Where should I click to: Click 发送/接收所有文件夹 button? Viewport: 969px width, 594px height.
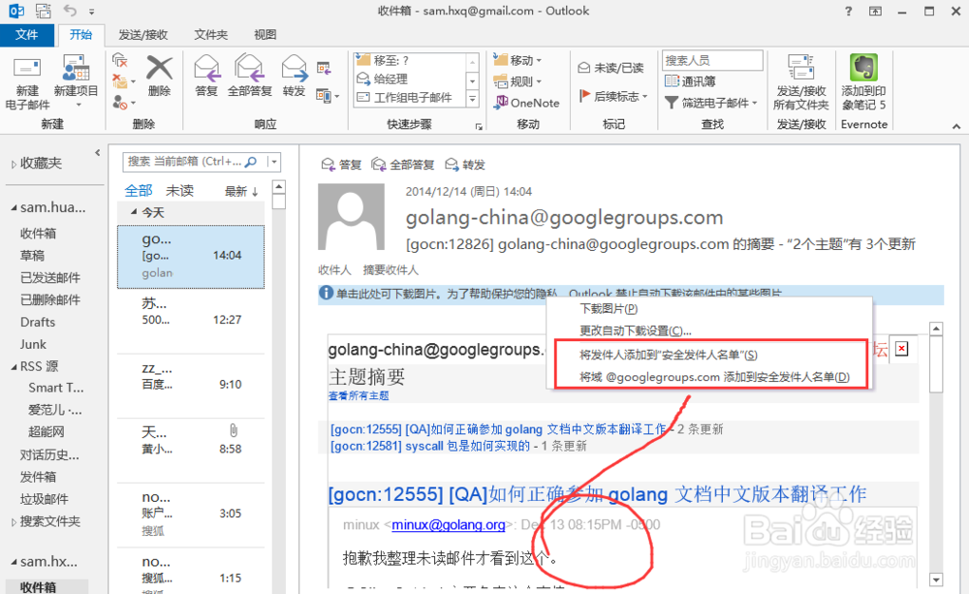pyautogui.click(x=801, y=82)
